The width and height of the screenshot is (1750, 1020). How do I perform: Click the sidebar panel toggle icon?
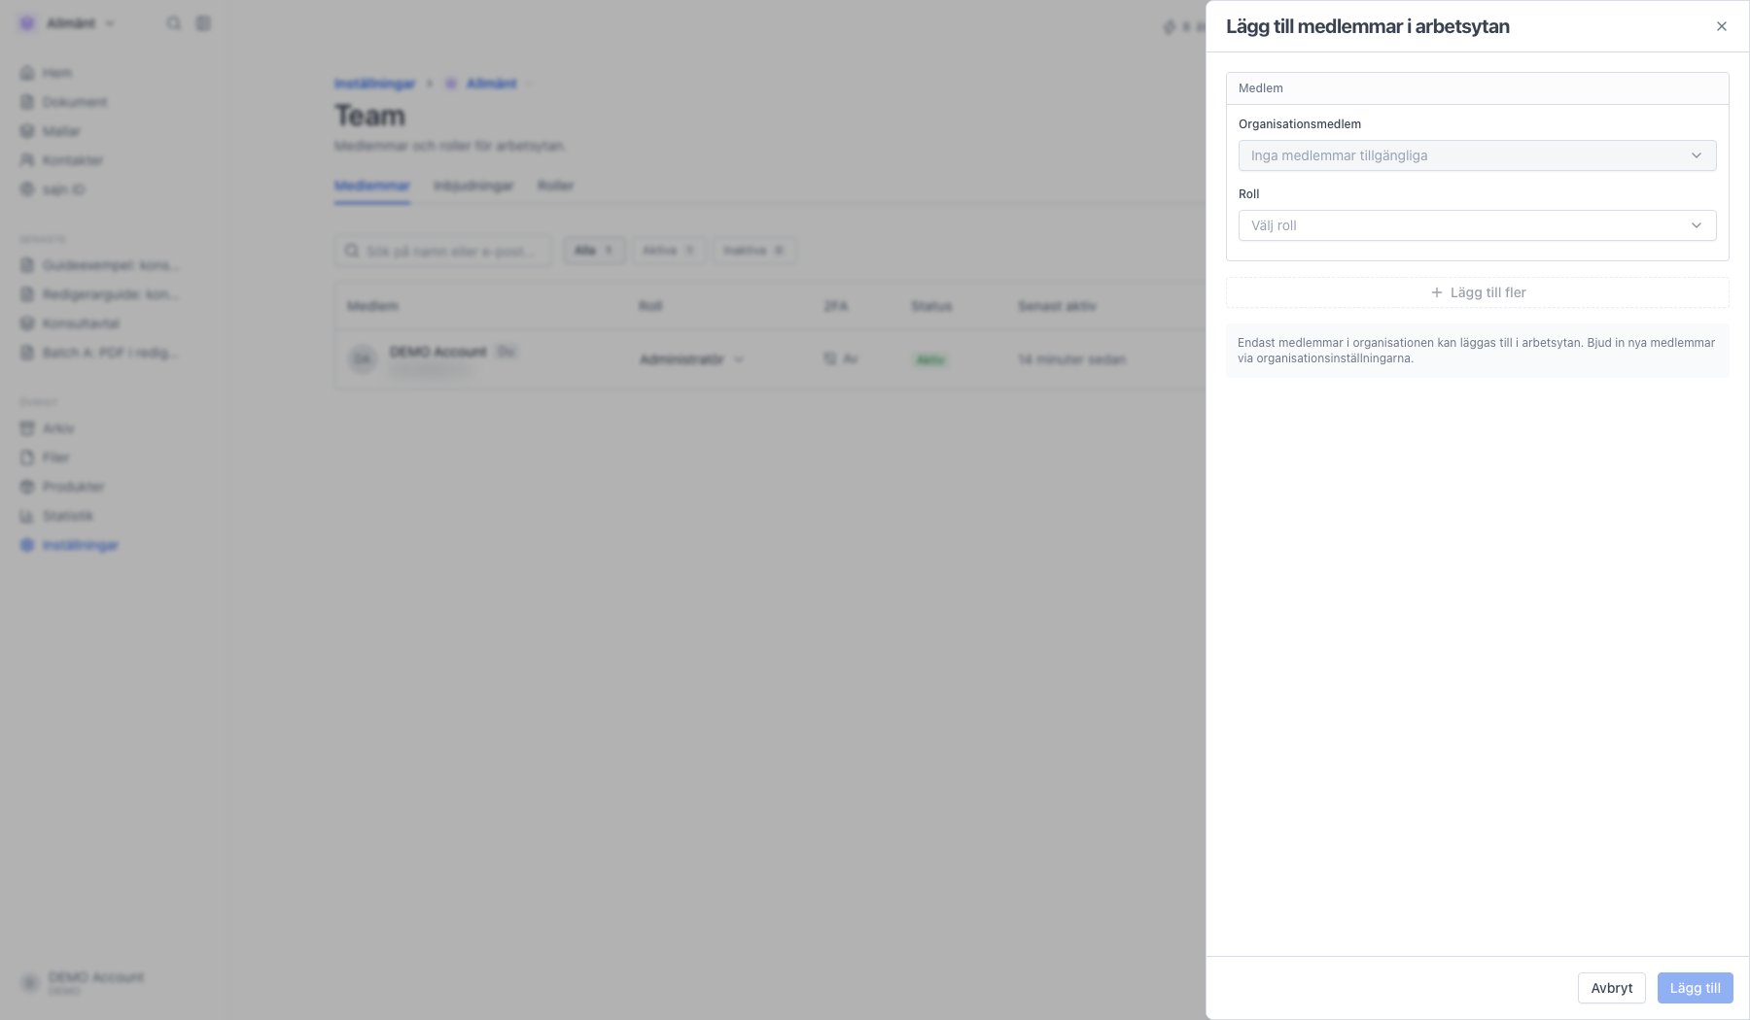click(x=203, y=23)
